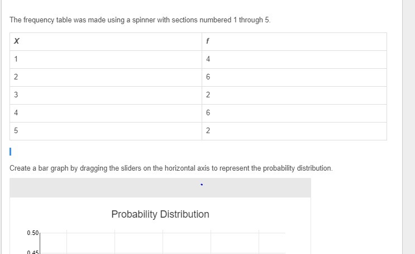Viewport: 415px width, 254px height.
Task: Click the cell with X value 2
Action: click(106, 77)
